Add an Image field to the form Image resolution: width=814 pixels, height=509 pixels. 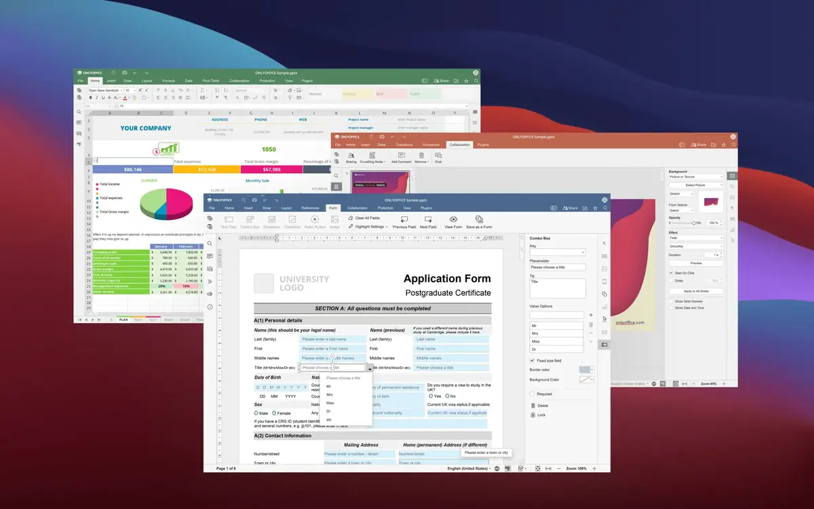334,221
